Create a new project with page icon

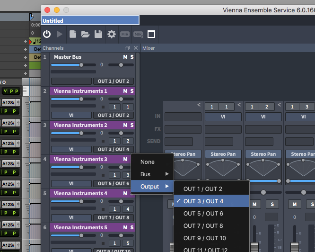[x=73, y=34]
